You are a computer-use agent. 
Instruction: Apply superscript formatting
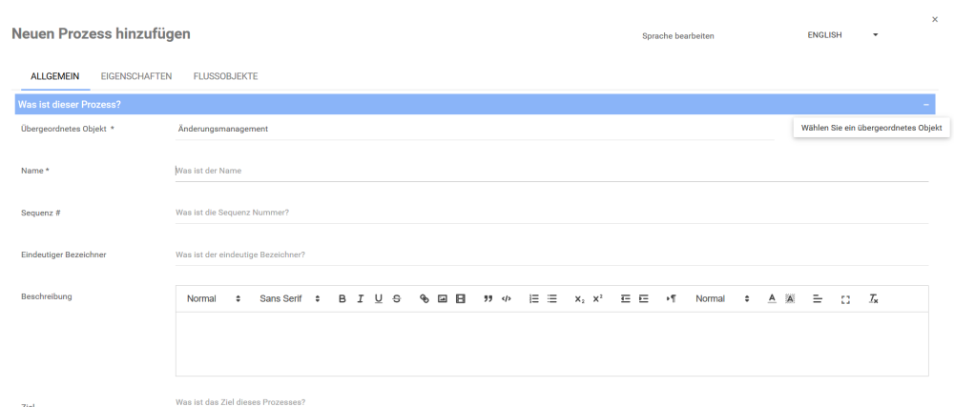point(597,299)
